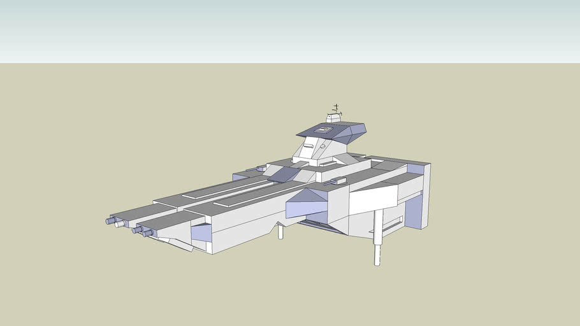This screenshot has height=326, width=580.
Task: Click the rightmost cannon barrel at the bow
Action: (148, 234)
